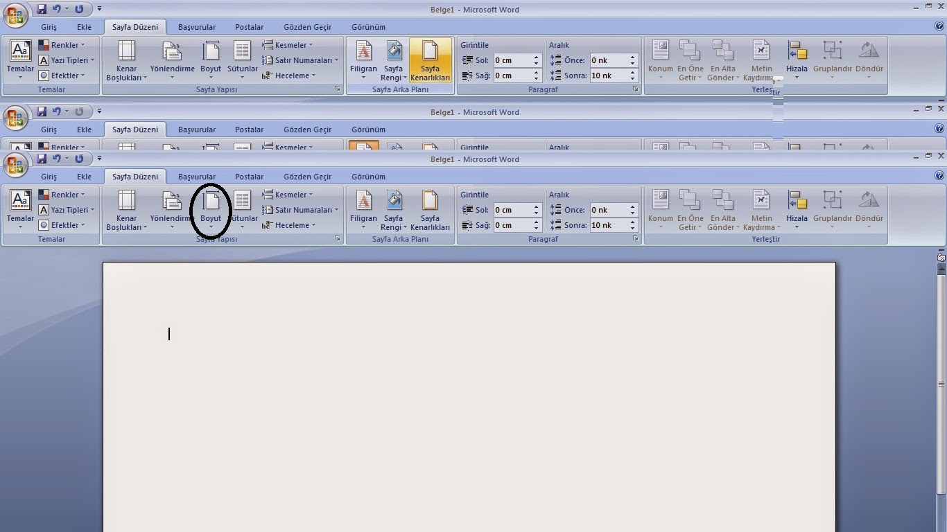Open Filigran watermark in the ribbon above the document

tap(363, 210)
